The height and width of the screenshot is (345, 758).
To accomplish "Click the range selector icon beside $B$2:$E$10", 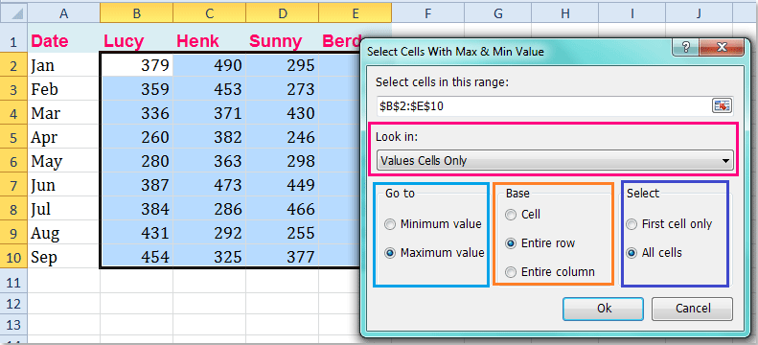I will click(x=723, y=106).
